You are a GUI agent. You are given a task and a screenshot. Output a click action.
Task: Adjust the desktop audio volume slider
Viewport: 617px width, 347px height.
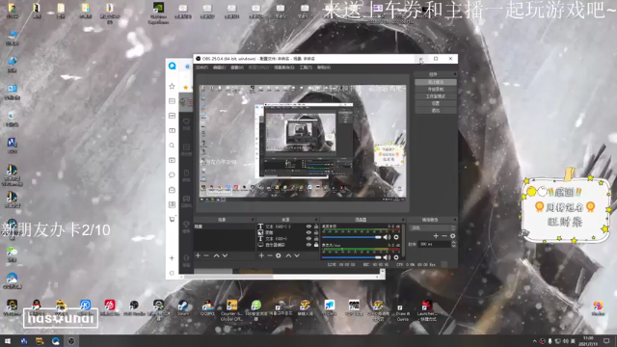(351, 237)
